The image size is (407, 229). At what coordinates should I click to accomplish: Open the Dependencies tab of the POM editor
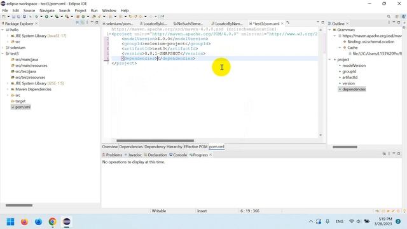131,147
